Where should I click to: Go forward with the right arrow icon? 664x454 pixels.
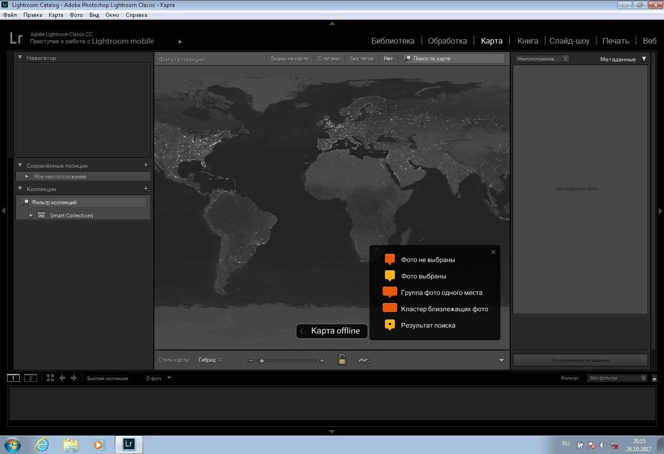pos(74,378)
